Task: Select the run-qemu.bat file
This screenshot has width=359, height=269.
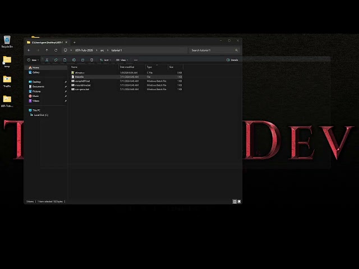Action: pos(127,89)
